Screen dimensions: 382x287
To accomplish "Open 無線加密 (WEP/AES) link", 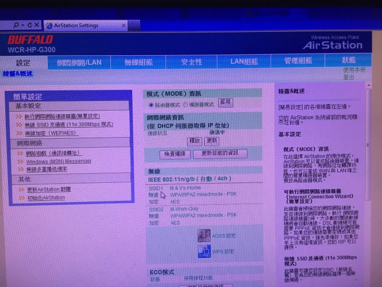I will pyautogui.click(x=50, y=133).
